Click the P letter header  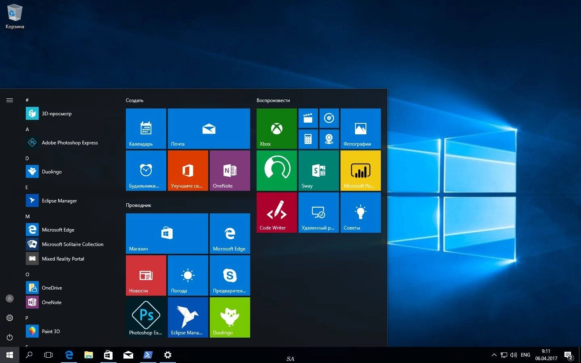[x=27, y=318]
